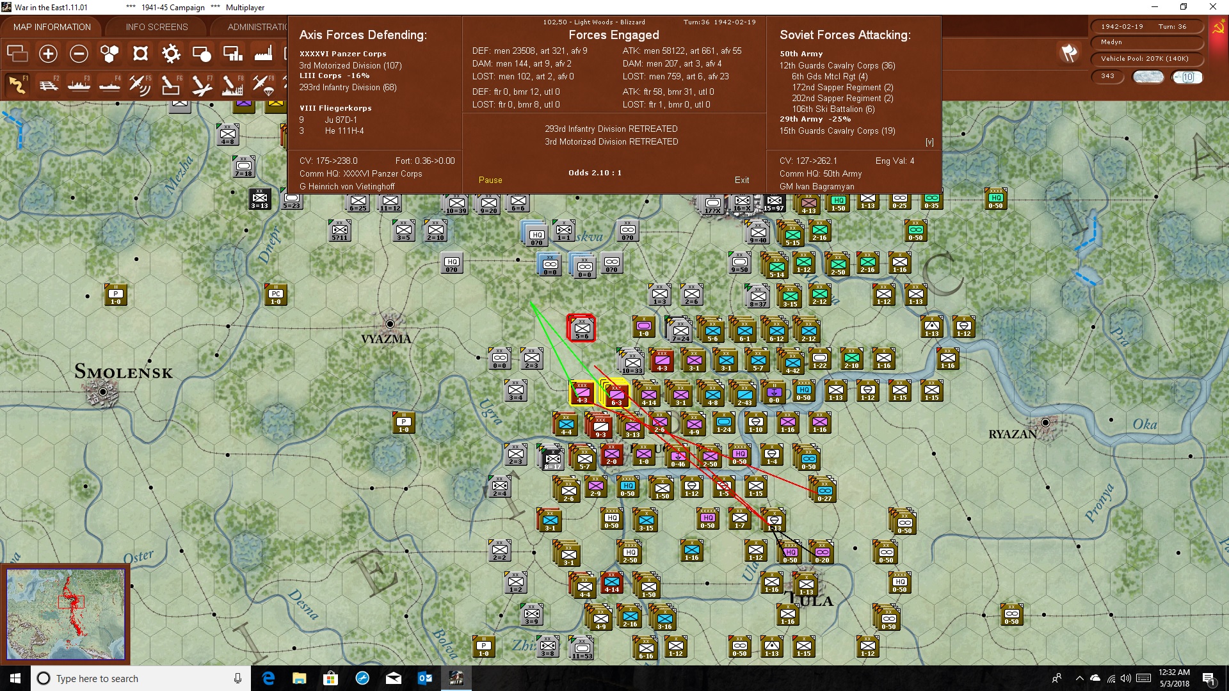Select F3 naval transport mode
This screenshot has width=1229, height=691.
click(x=79, y=84)
